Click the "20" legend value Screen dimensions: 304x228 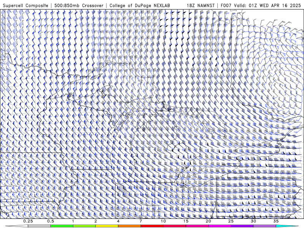[x=208, y=221]
